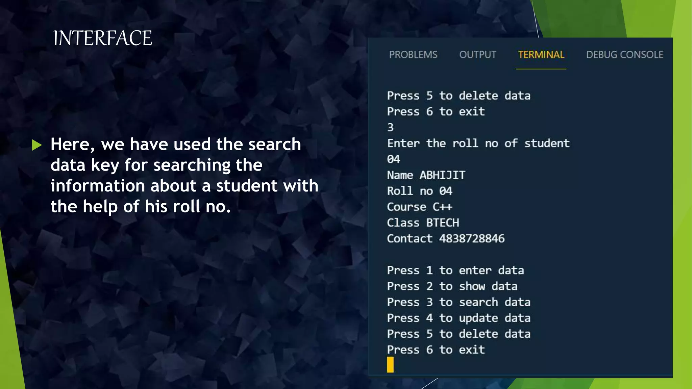The image size is (692, 389).
Task: Click the INTERFACE slide title
Action: pos(103,38)
